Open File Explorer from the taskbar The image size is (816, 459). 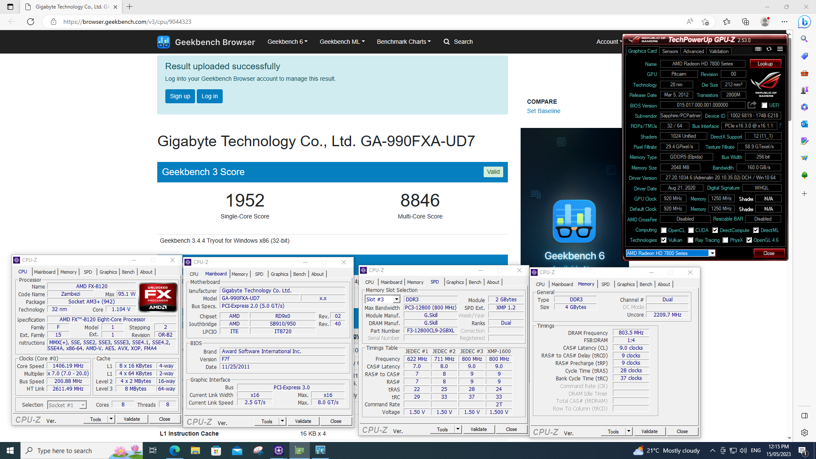coord(195,450)
